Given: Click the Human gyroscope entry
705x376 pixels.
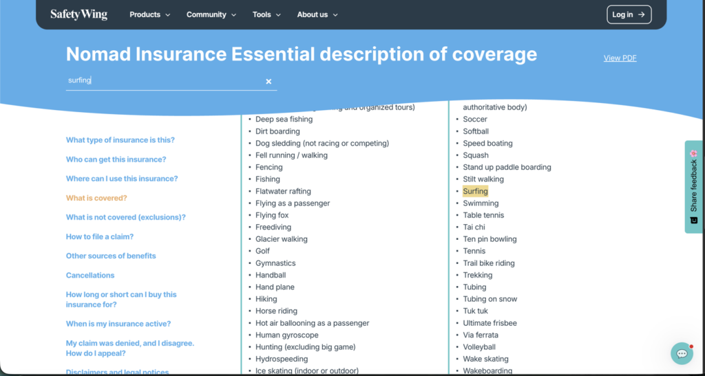Looking at the screenshot, I should pos(287,335).
